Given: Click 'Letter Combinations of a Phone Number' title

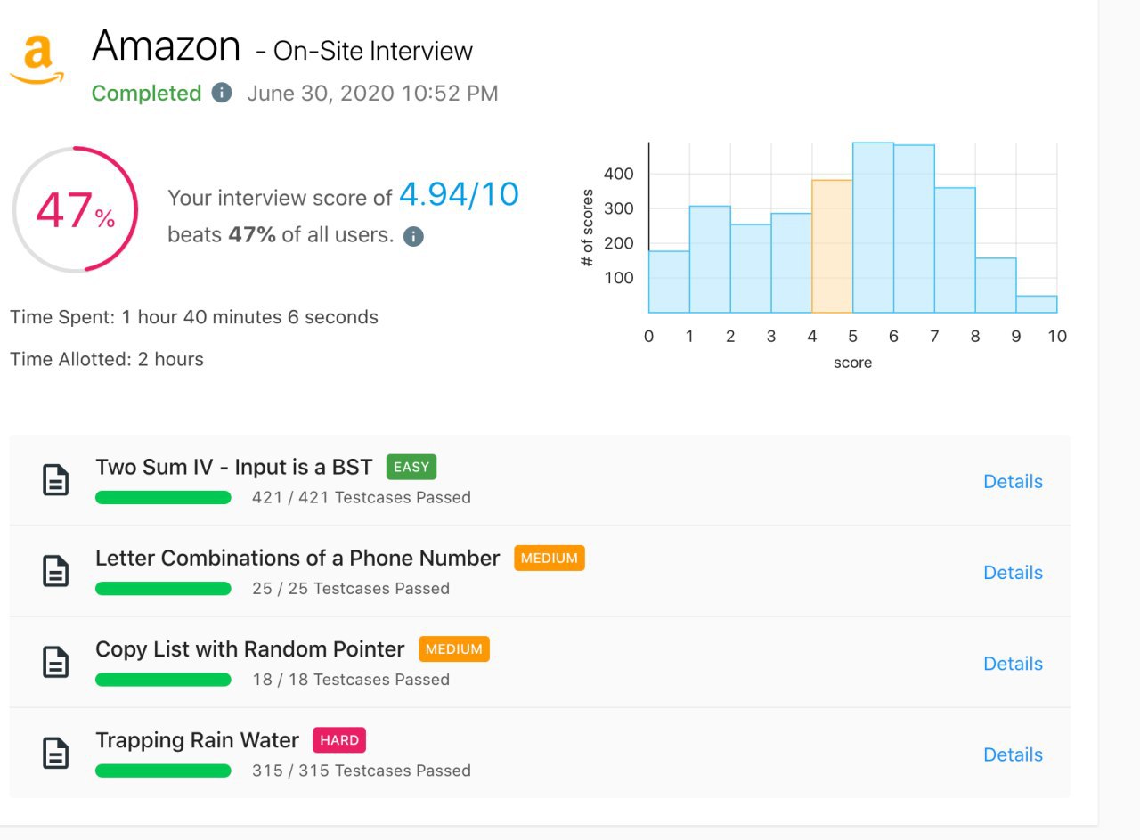Looking at the screenshot, I should point(297,558).
